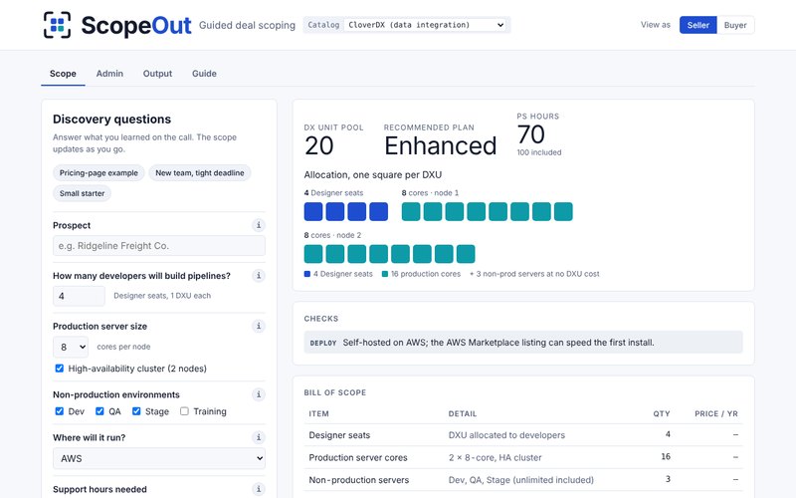Uncheck the Dev environment checkbox
This screenshot has width=796, height=498.
(x=60, y=411)
